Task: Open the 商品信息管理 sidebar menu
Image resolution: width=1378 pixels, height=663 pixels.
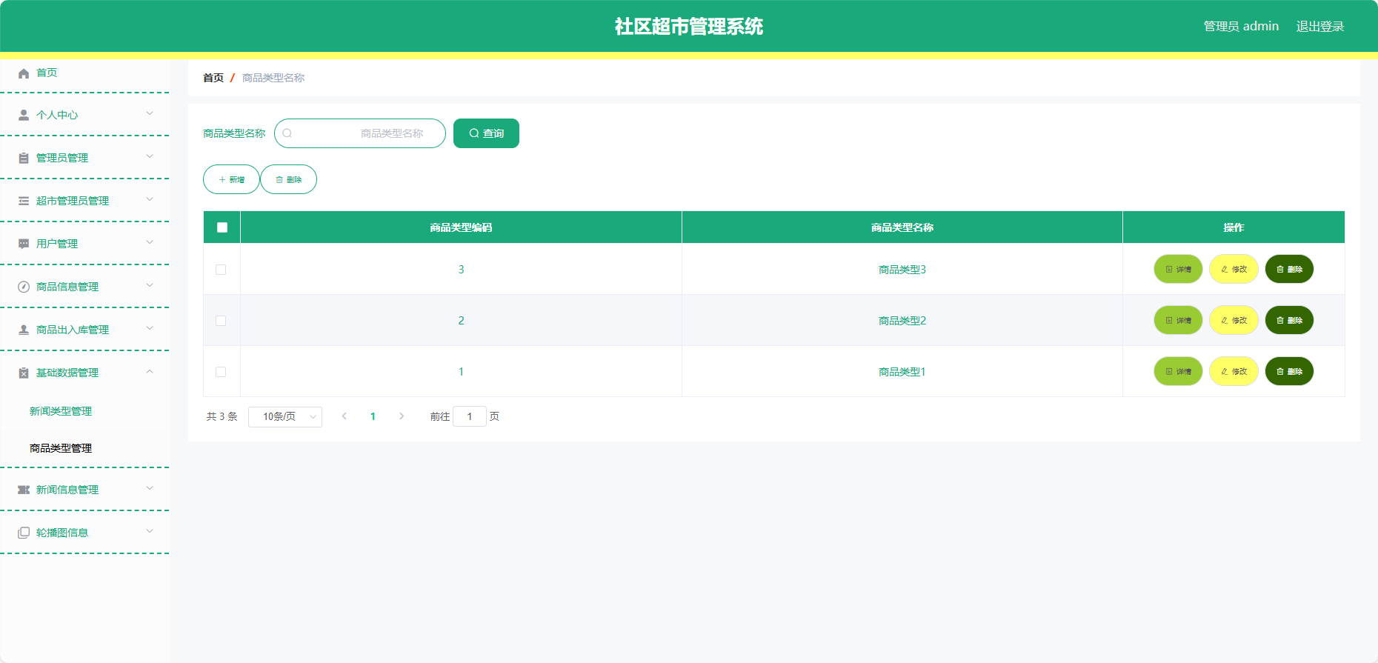Action: [84, 287]
